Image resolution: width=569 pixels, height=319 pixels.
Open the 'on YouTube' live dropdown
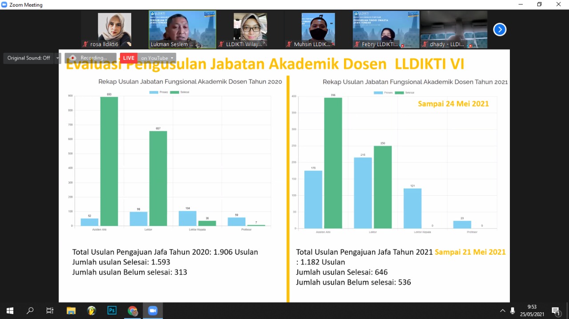[157, 58]
